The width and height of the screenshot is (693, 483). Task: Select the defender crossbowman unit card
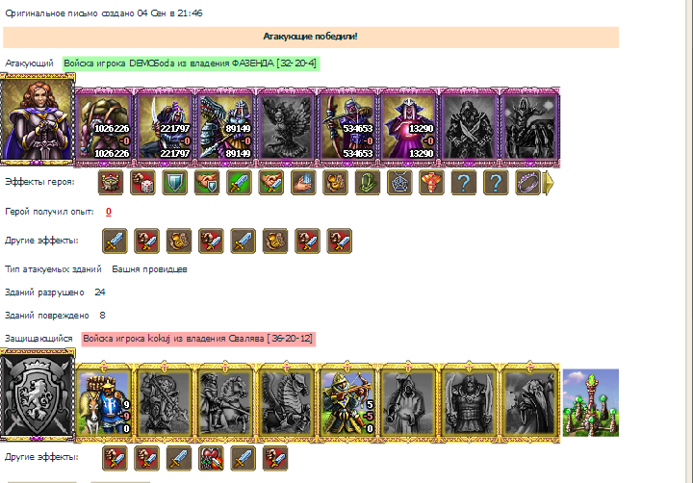347,402
